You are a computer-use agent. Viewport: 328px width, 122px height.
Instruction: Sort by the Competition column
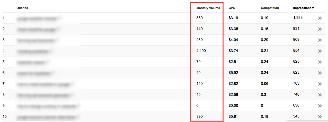point(270,8)
